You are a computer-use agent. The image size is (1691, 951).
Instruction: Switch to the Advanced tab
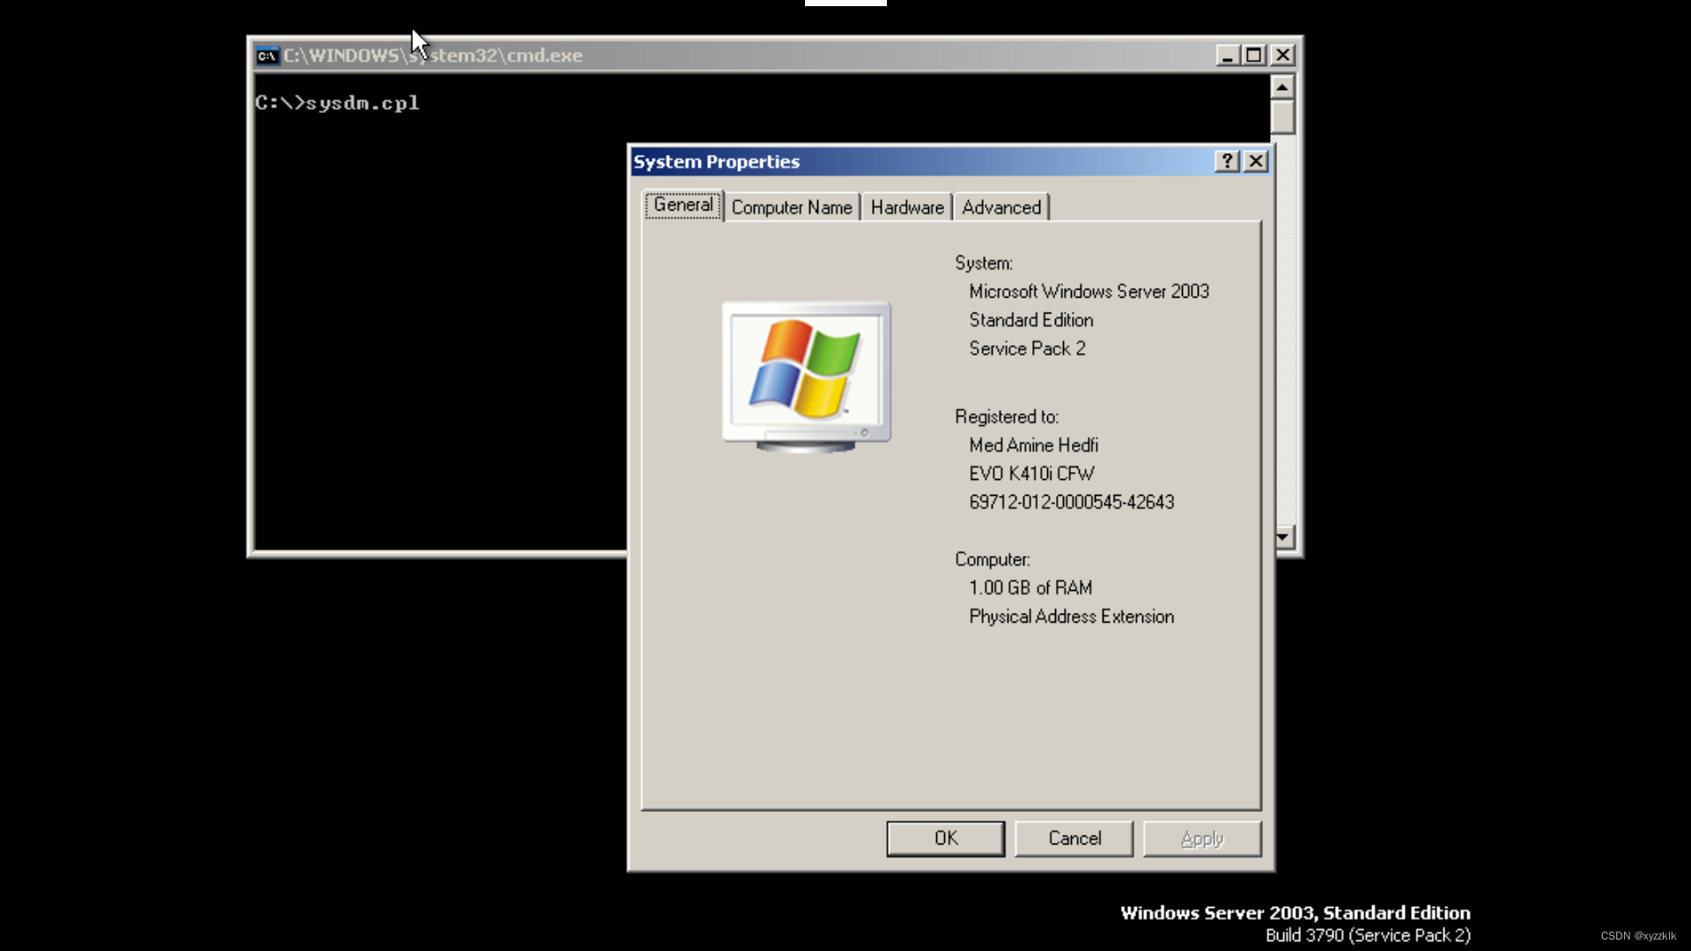[x=1001, y=207]
